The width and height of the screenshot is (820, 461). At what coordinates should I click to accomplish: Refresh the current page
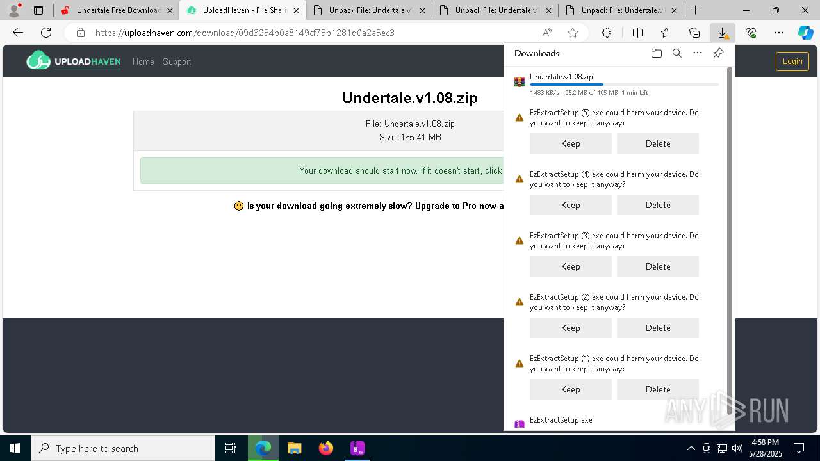46,33
